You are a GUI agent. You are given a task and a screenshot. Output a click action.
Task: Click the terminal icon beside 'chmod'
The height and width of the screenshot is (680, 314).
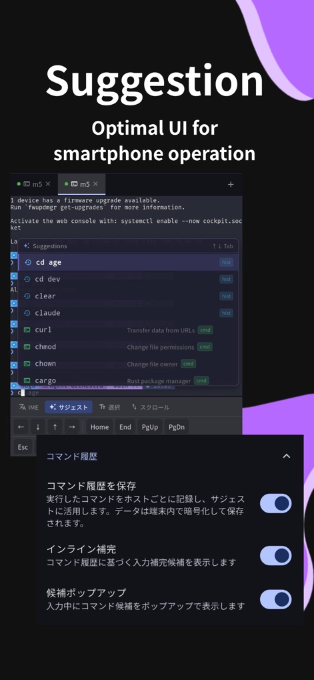pyautogui.click(x=27, y=347)
